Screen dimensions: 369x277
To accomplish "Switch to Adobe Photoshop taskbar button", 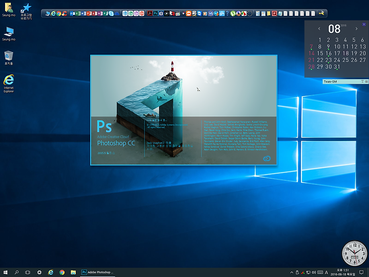I will tap(97, 272).
